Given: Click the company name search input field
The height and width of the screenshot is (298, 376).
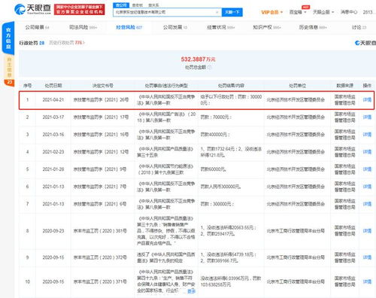Looking at the screenshot, I should (165, 12).
